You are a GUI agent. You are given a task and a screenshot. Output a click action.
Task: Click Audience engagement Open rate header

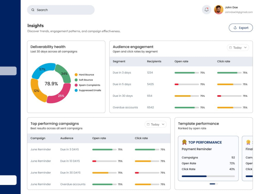point(181,61)
